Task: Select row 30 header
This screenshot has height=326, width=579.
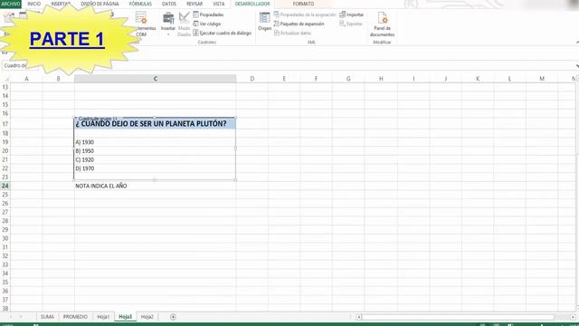Action: [x=5, y=238]
